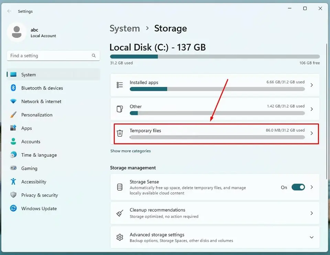Image resolution: width=330 pixels, height=255 pixels.
Task: Click the Accessibility figure icon
Action: pos(13,181)
